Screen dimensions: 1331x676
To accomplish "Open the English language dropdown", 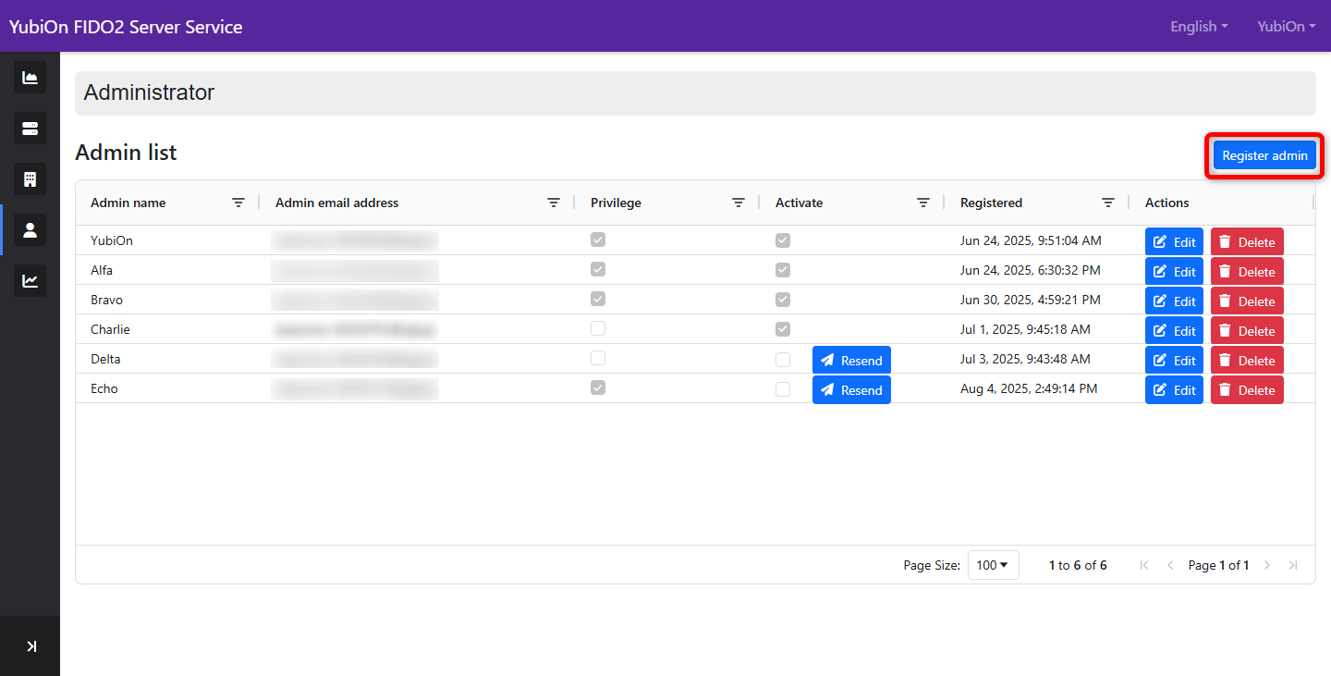I will click(x=1199, y=26).
